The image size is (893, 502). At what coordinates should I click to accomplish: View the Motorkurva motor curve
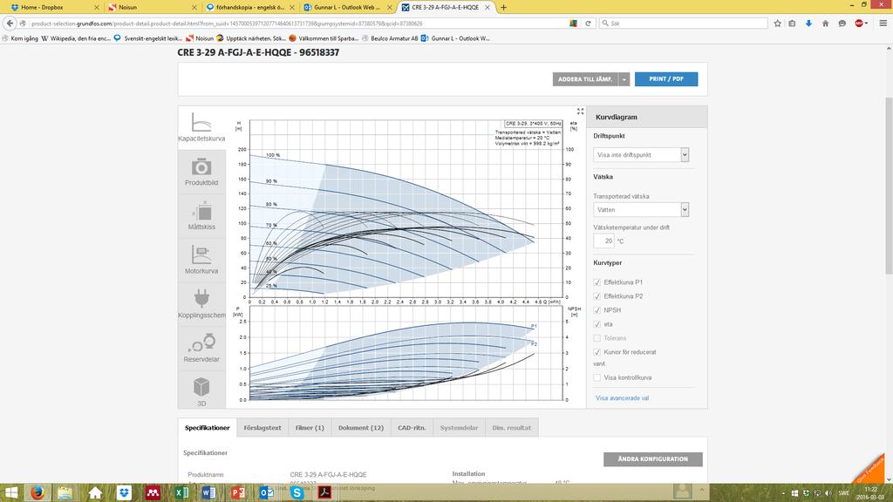click(x=201, y=260)
